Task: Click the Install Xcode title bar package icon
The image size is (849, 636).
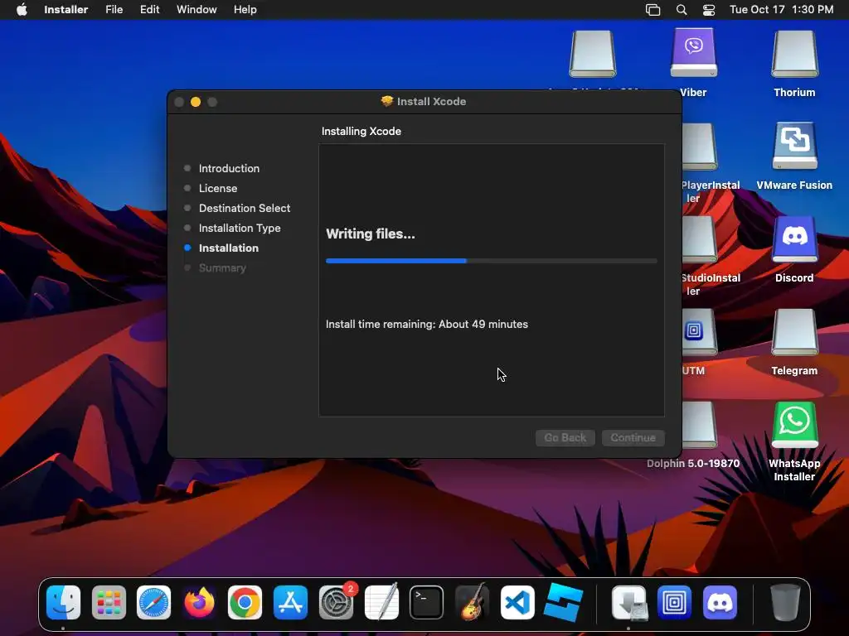Action: [386, 101]
